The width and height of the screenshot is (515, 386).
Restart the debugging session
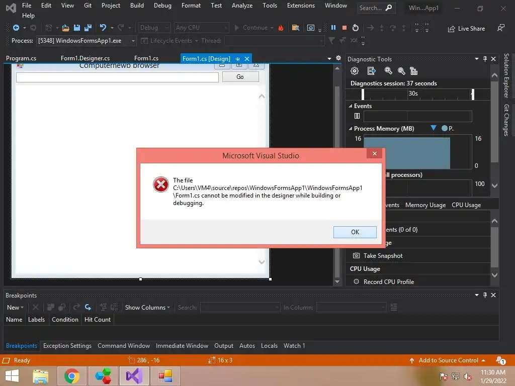tap(356, 28)
